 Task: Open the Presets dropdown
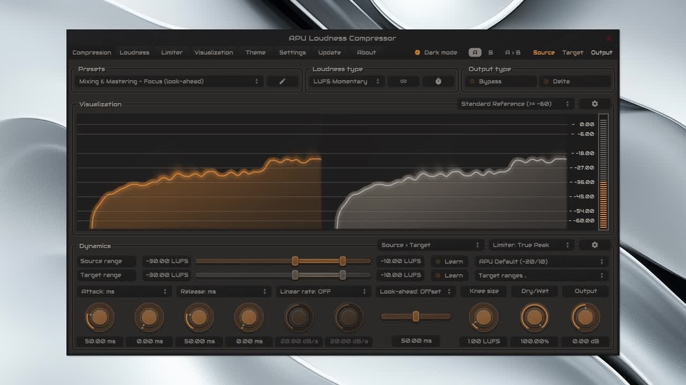[x=169, y=82]
